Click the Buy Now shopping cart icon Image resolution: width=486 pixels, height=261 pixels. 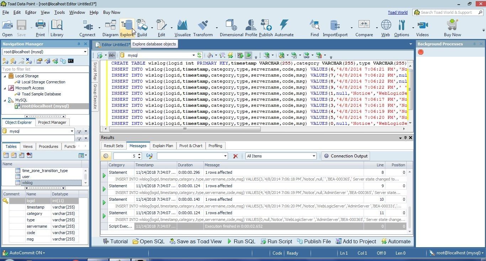point(452,28)
